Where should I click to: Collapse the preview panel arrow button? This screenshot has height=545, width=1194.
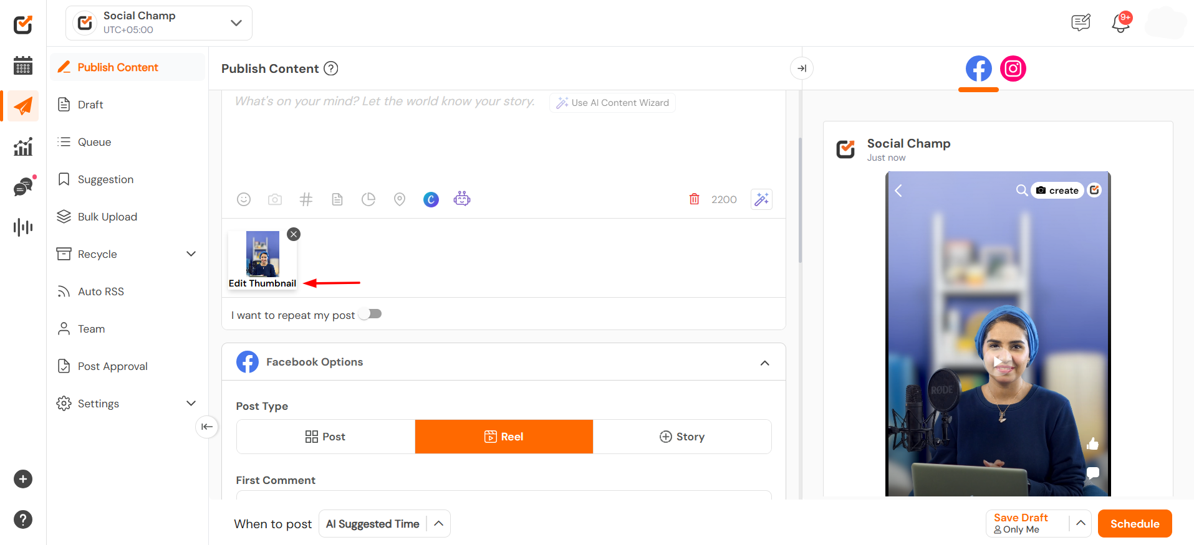pyautogui.click(x=802, y=69)
